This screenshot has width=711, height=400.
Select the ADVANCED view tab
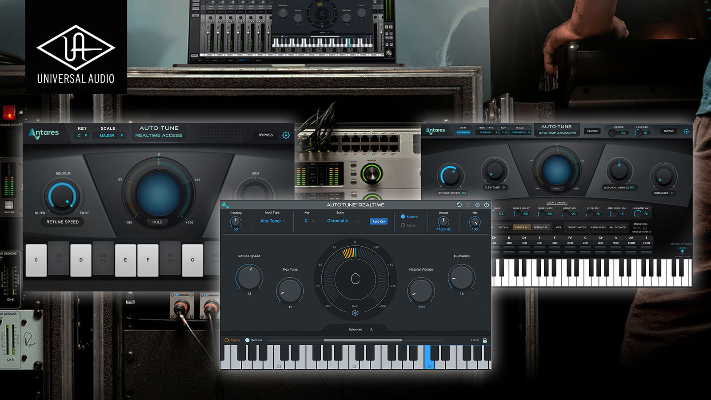tap(463, 132)
